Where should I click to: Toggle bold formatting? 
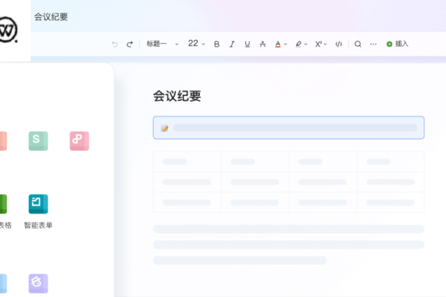[216, 44]
